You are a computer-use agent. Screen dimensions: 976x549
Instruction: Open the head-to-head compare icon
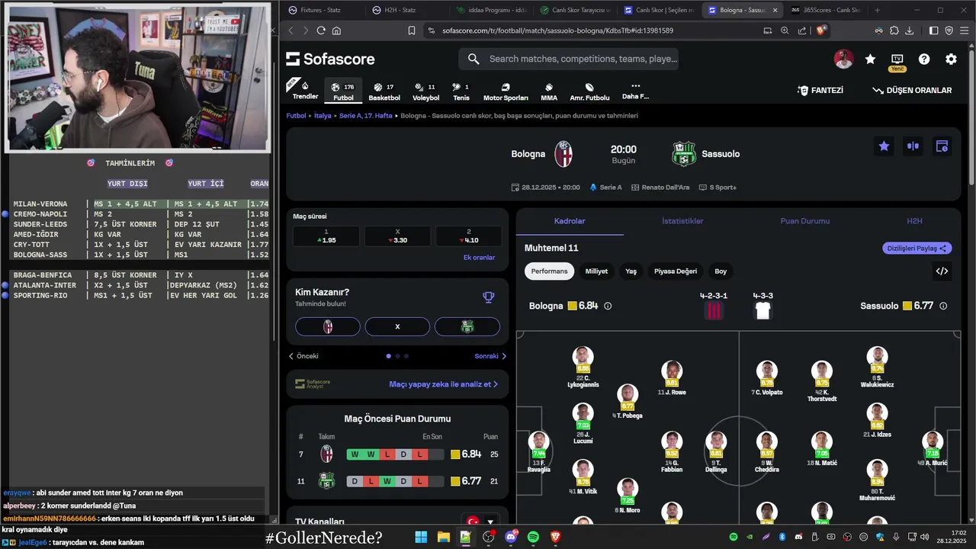click(913, 146)
